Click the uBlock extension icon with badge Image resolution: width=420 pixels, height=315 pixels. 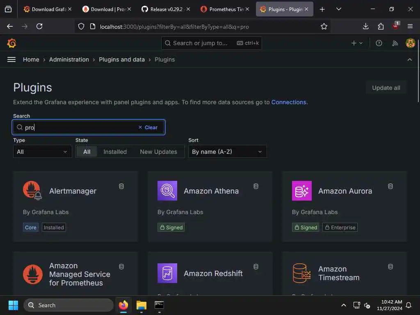pos(396,26)
